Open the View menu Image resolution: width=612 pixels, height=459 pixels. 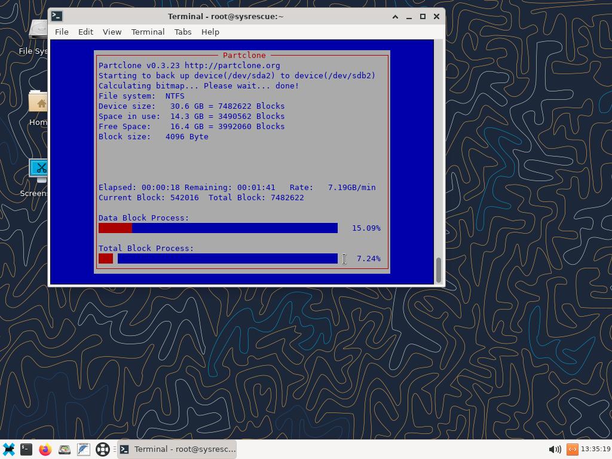(x=112, y=32)
